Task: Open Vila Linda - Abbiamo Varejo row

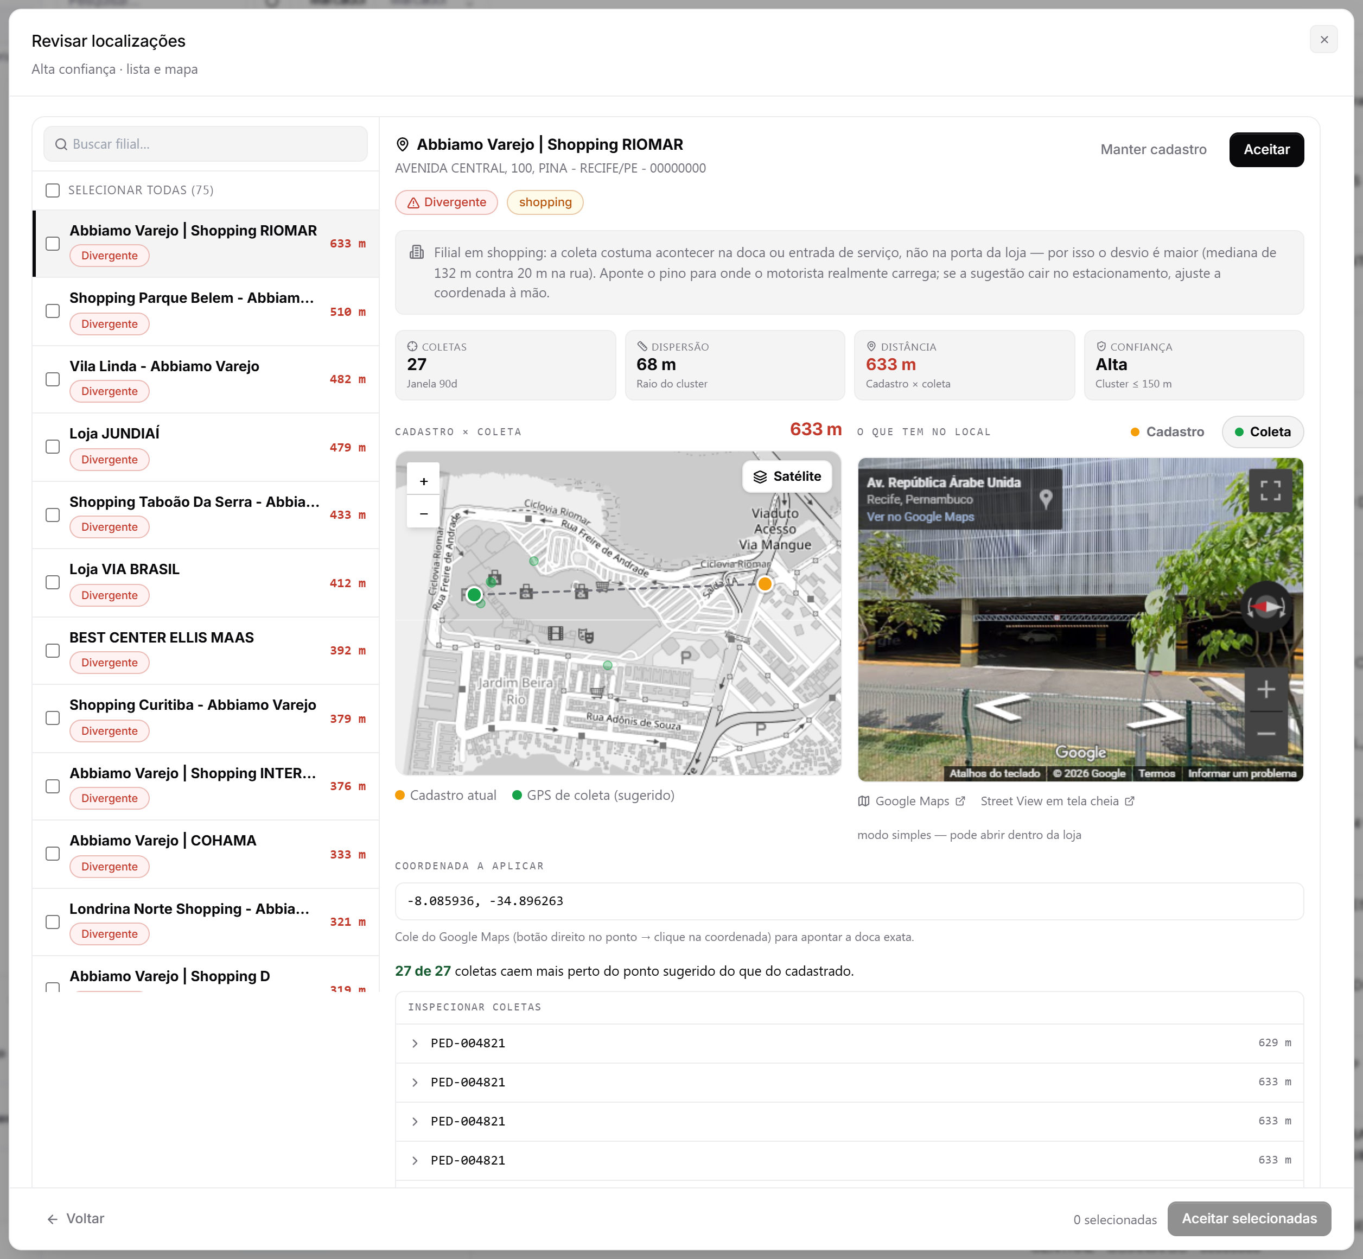Action: click(206, 379)
